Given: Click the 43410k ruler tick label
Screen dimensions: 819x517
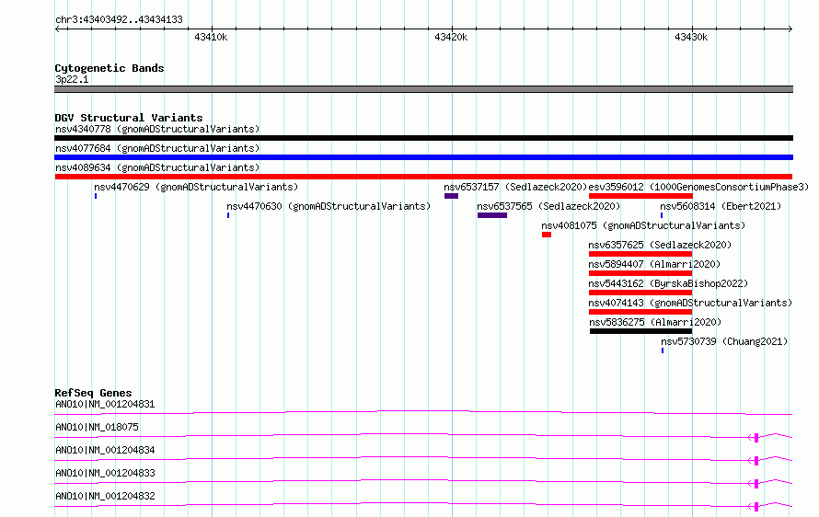Looking at the screenshot, I should (211, 37).
